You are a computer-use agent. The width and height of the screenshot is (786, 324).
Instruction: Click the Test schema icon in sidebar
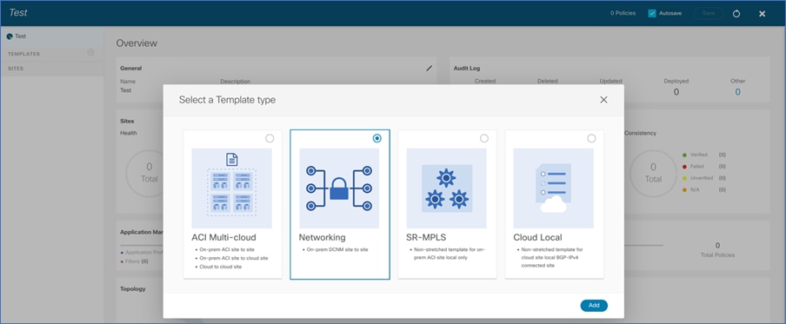10,36
